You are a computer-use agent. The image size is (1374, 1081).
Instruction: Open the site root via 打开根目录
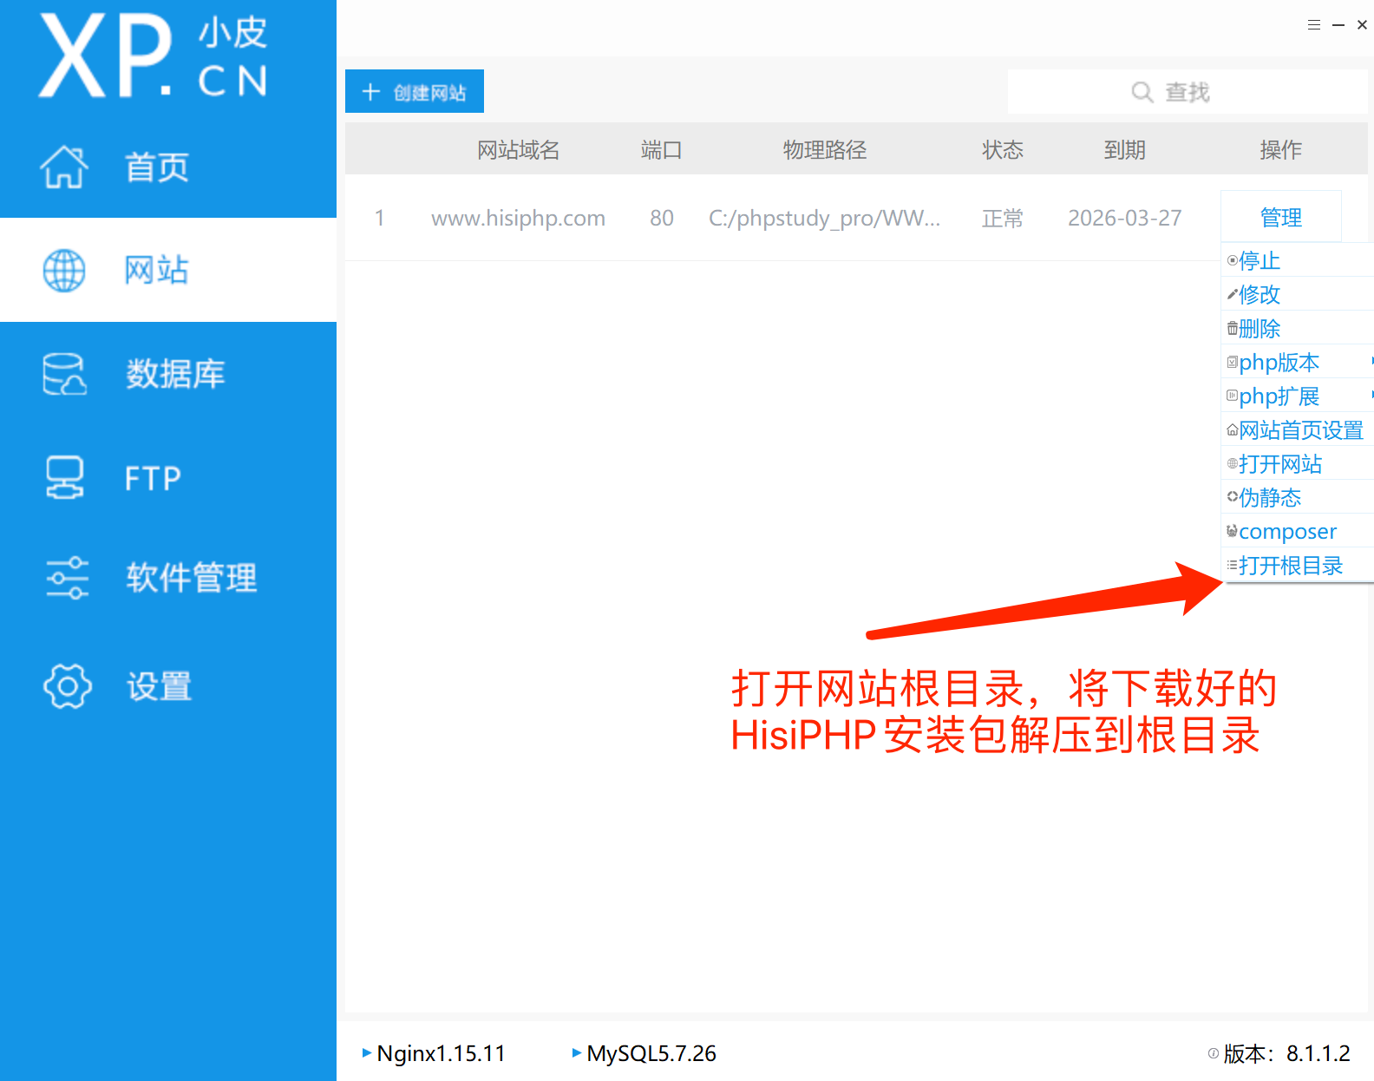click(1298, 565)
